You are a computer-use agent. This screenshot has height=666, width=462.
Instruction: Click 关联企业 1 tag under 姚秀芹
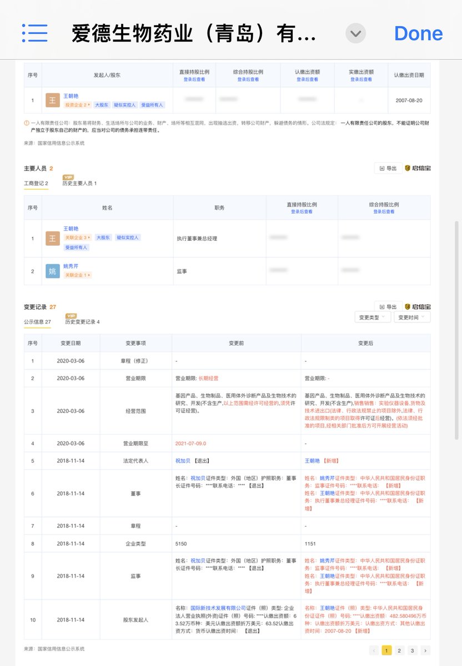pyautogui.click(x=77, y=275)
